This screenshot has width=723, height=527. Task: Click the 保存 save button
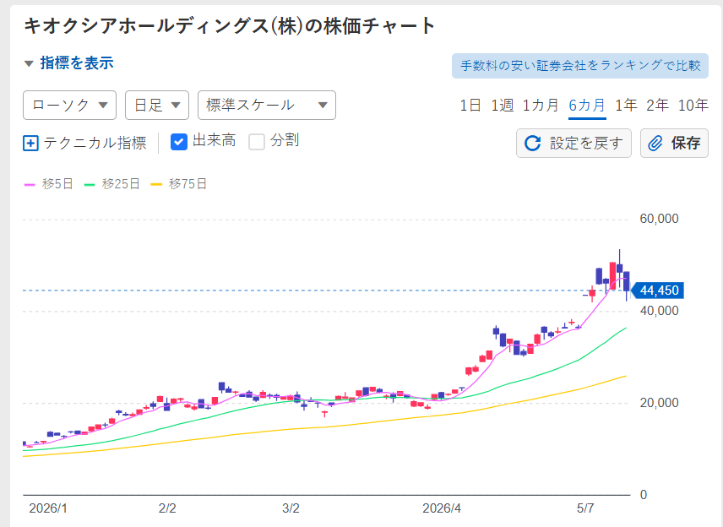[674, 144]
